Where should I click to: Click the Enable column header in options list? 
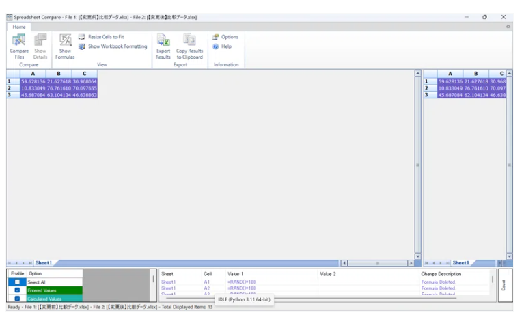click(17, 273)
